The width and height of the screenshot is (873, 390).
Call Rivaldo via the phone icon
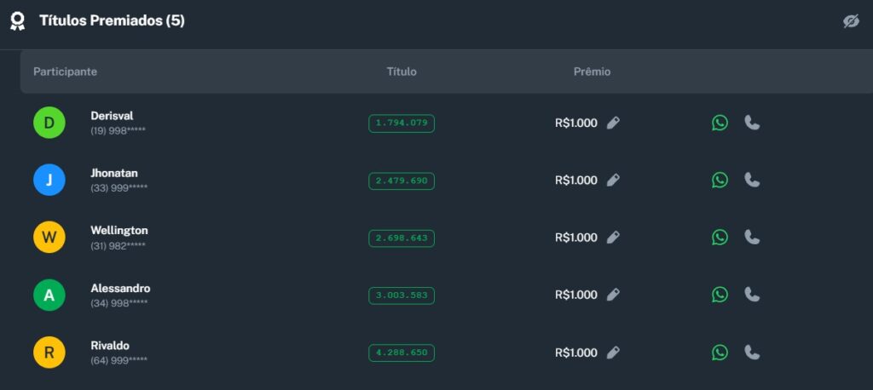tap(752, 353)
